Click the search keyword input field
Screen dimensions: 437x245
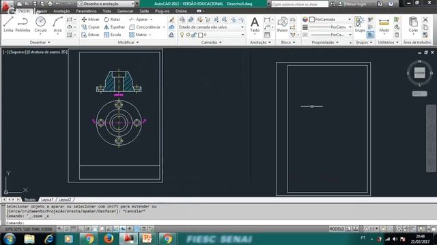point(299,4)
